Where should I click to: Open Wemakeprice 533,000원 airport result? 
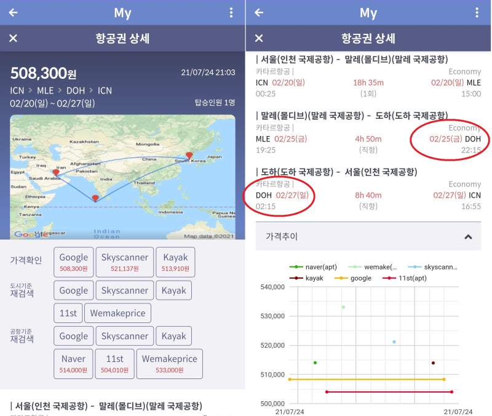click(170, 364)
